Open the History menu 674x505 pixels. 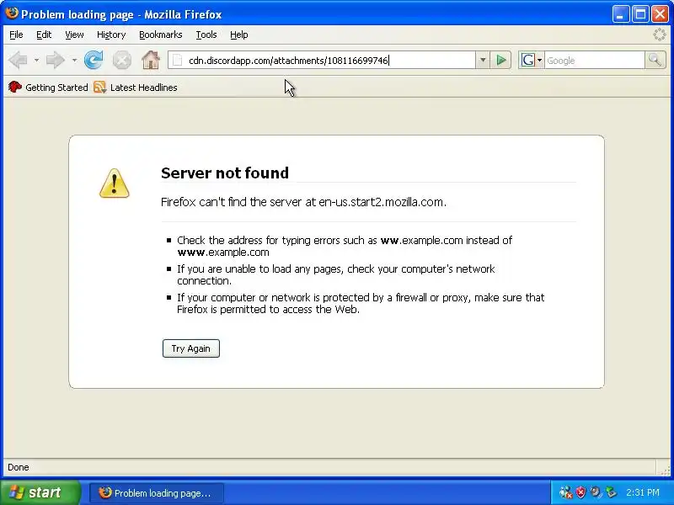tap(111, 35)
